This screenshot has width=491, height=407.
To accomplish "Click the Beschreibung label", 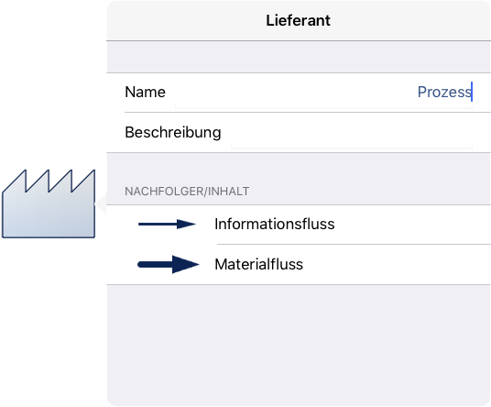I will coord(173,133).
